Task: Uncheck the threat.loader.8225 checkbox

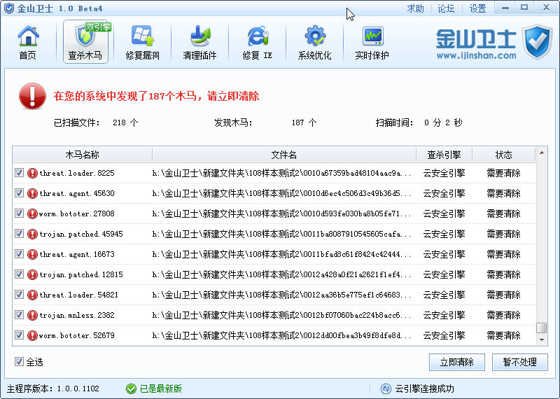Action: [x=20, y=173]
